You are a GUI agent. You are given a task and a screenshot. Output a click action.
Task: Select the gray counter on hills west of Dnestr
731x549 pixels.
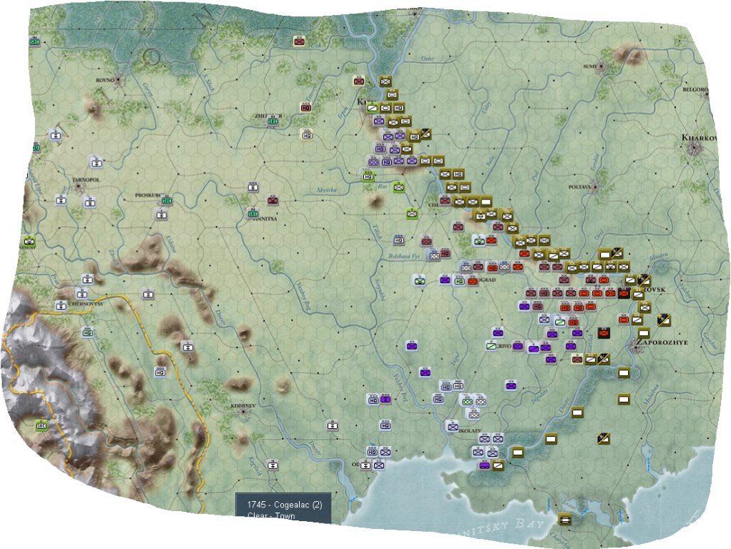(x=187, y=347)
